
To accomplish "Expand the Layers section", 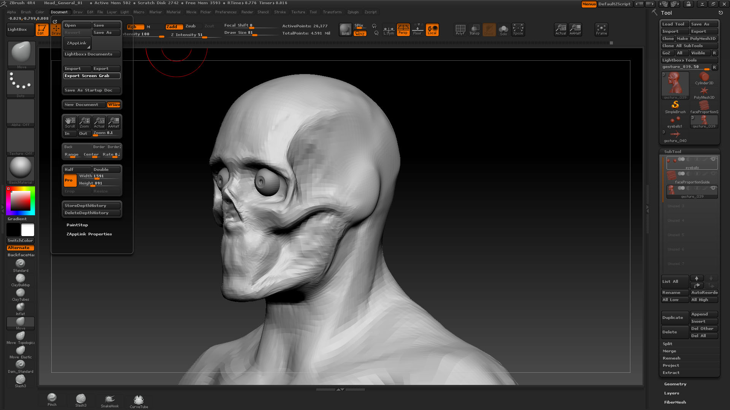I will click(x=671, y=393).
